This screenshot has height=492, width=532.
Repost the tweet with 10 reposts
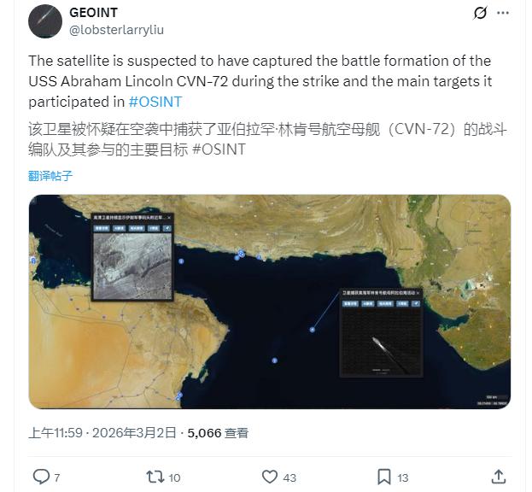coord(154,477)
